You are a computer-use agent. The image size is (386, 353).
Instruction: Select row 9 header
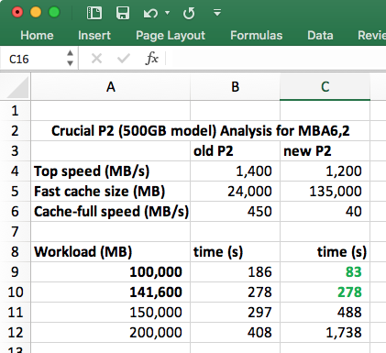point(15,272)
